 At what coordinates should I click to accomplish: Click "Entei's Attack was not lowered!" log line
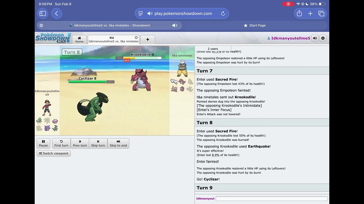coord(218,114)
